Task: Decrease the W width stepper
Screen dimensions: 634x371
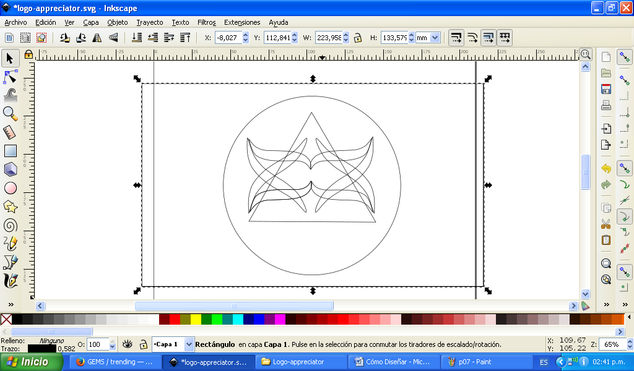Action: pos(345,40)
